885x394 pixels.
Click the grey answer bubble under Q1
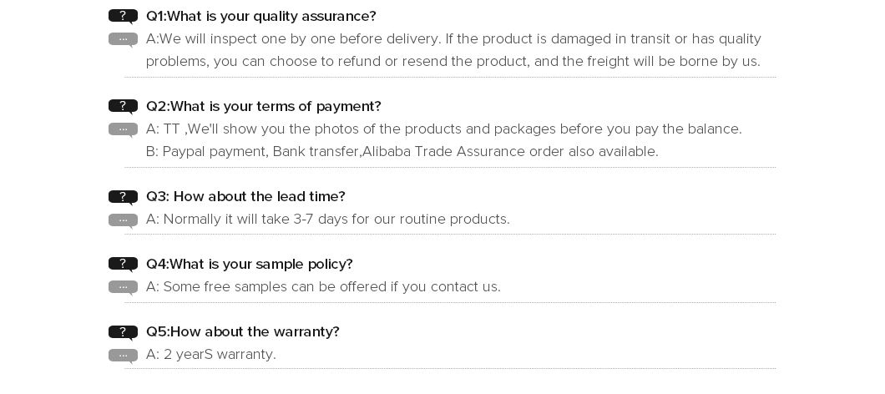pos(123,39)
